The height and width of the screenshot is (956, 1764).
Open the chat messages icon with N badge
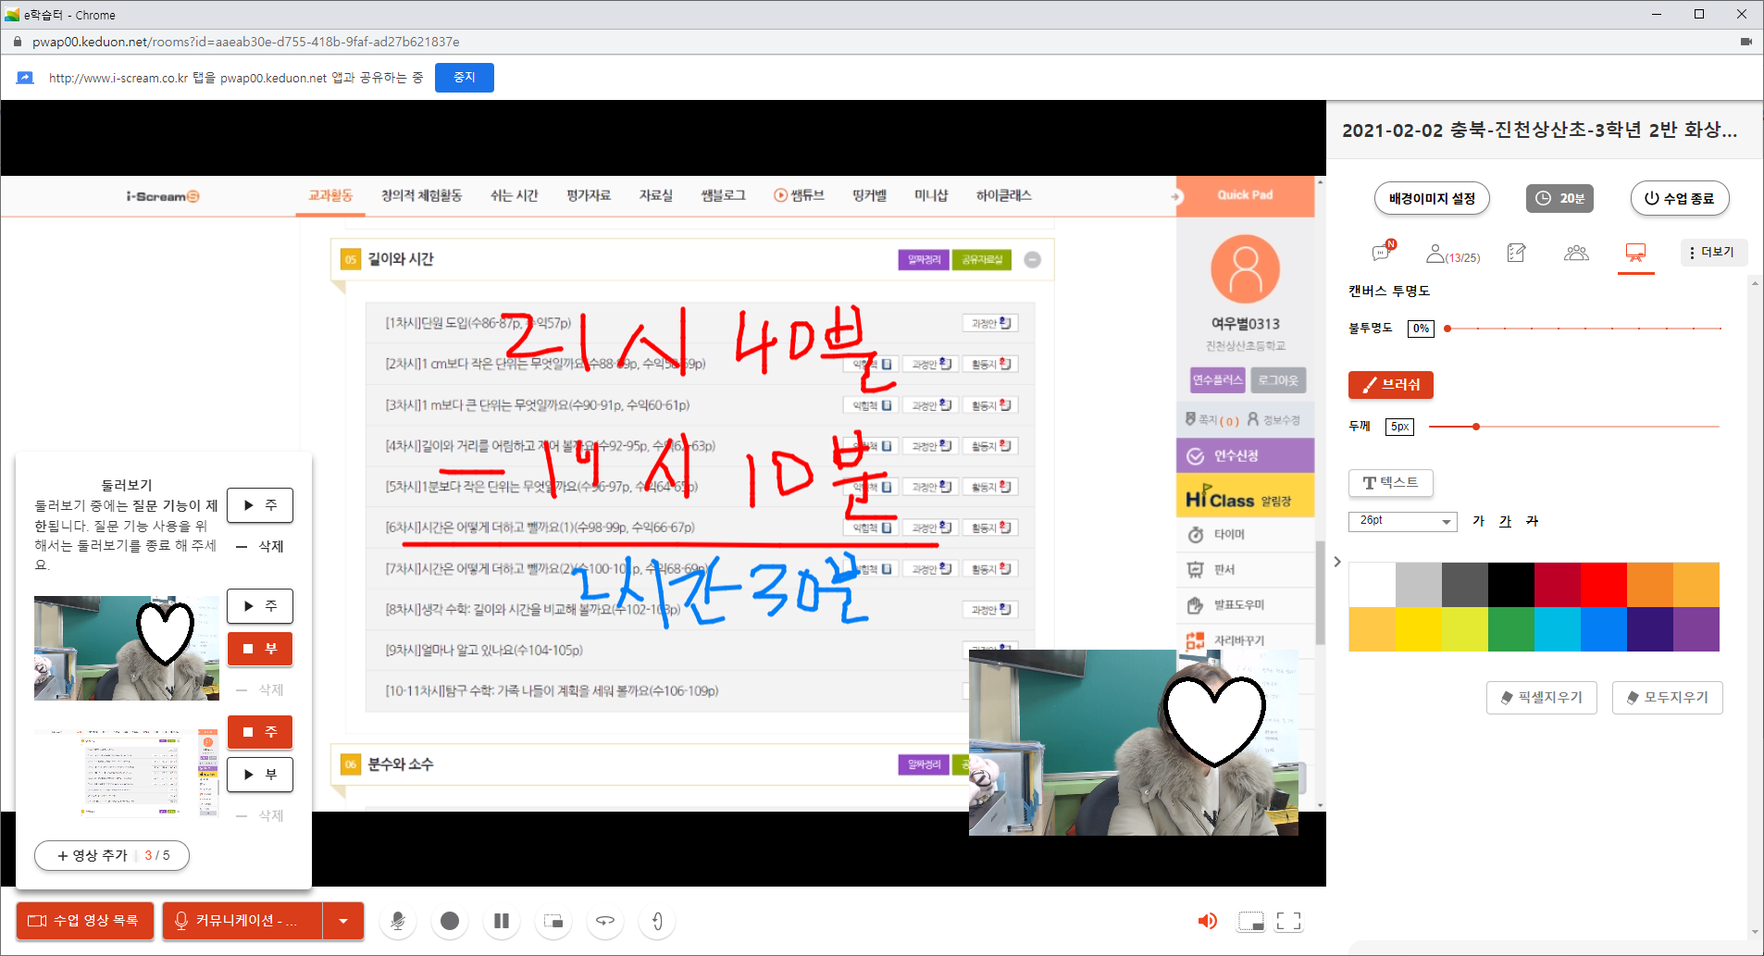(1383, 252)
